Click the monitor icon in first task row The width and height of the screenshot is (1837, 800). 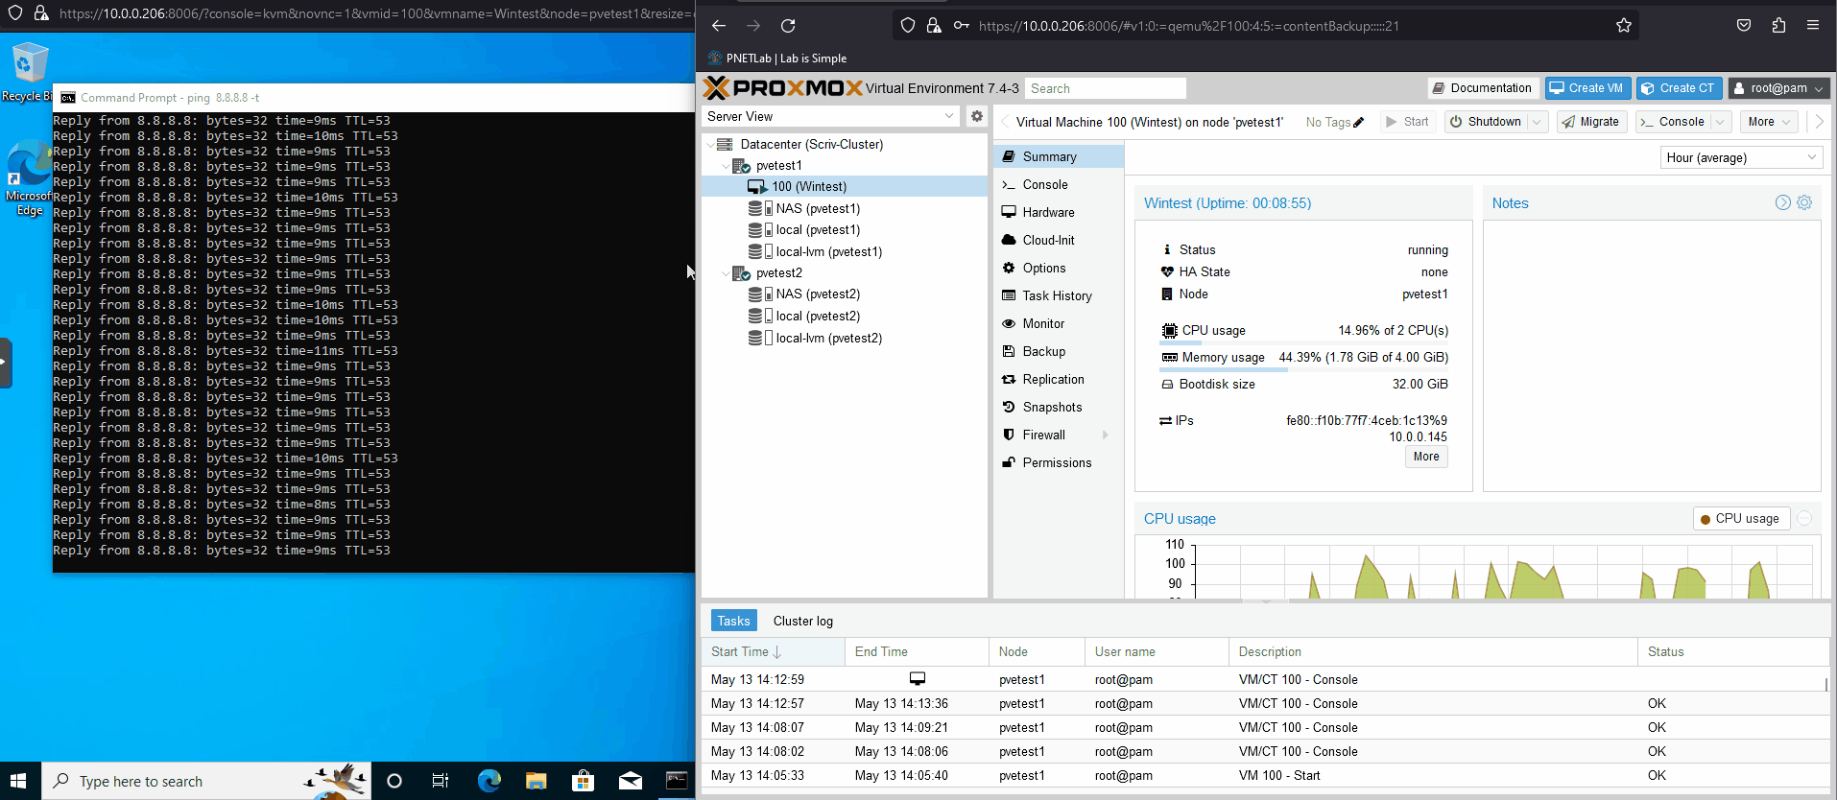click(x=918, y=679)
